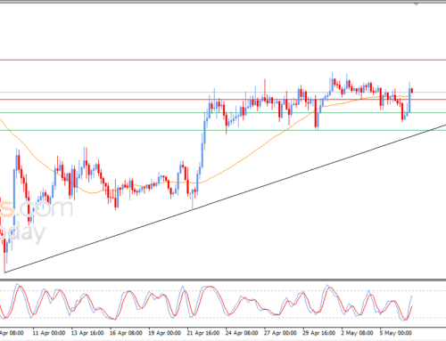Click the "16 Apr 08:00" time axis label
This screenshot has width=446, height=341.
126,333
